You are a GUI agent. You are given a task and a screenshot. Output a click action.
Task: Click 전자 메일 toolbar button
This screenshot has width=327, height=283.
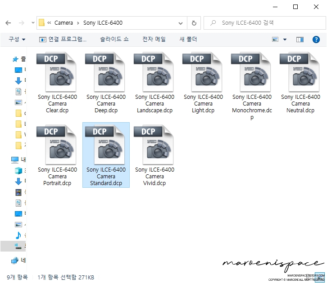tap(154, 39)
